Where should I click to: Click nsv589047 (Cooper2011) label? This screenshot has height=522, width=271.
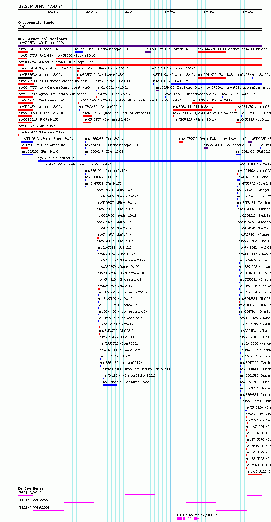(x=212, y=100)
